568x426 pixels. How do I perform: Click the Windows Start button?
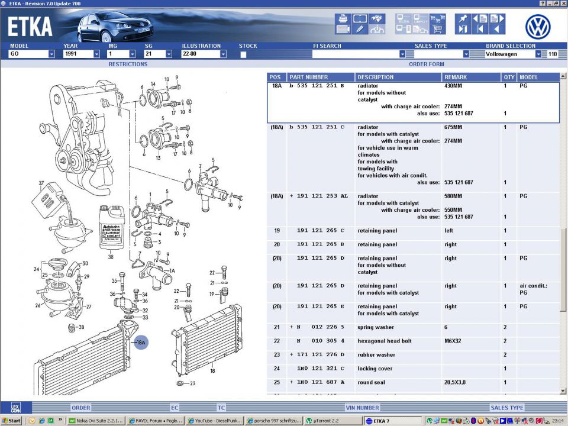(12, 421)
